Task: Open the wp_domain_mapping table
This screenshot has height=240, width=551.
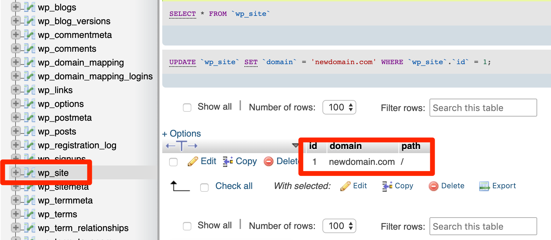Action: tap(81, 62)
